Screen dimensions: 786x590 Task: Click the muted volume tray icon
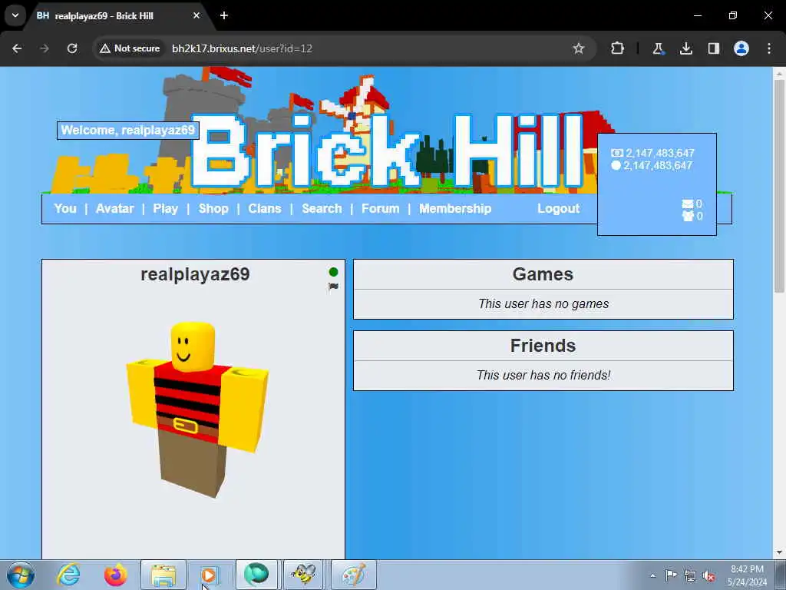click(708, 575)
